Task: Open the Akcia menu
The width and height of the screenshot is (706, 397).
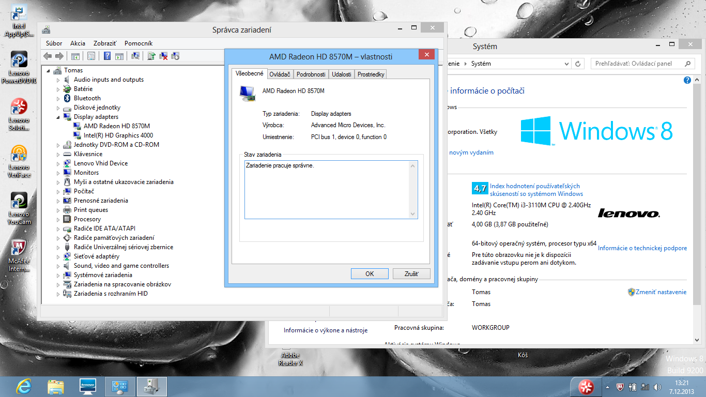Action: click(78, 43)
